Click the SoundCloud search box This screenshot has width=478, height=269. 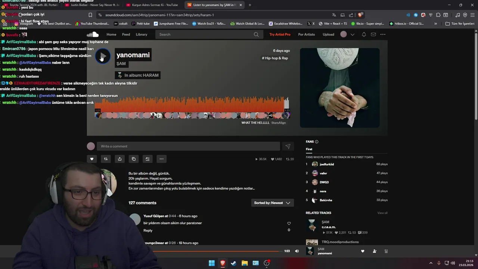[x=209, y=34]
